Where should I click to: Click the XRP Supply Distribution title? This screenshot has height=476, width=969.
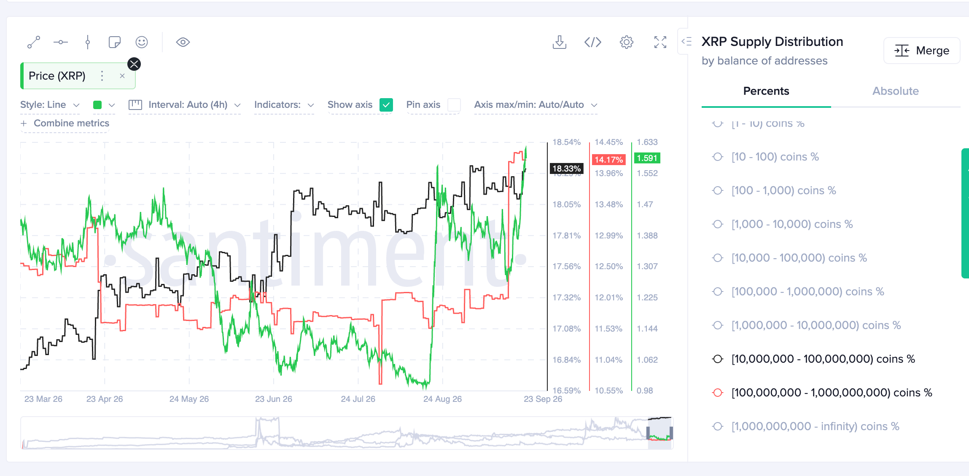(772, 41)
